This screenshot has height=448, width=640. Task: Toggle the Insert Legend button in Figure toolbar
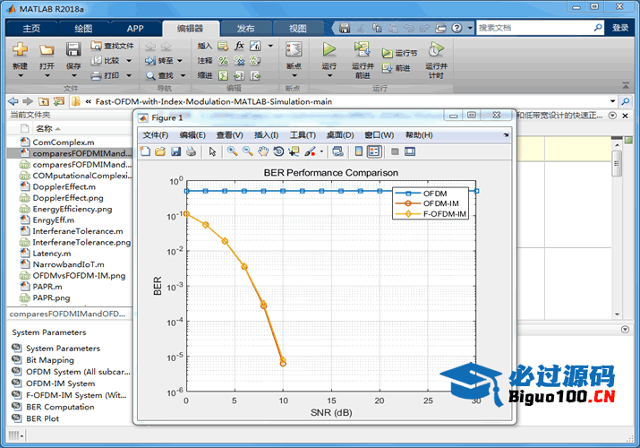pyautogui.click(x=373, y=151)
